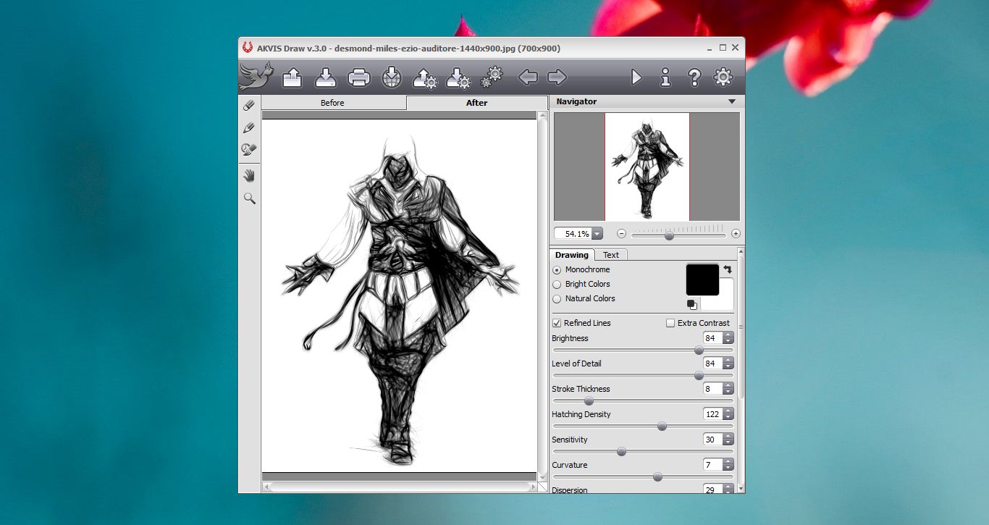989x525 pixels.
Task: Click the Navigator zoom slider handle
Action: pyautogui.click(x=669, y=235)
